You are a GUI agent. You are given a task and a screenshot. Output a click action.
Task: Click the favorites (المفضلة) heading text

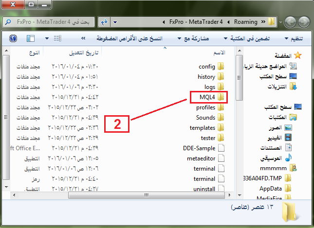click(x=283, y=55)
